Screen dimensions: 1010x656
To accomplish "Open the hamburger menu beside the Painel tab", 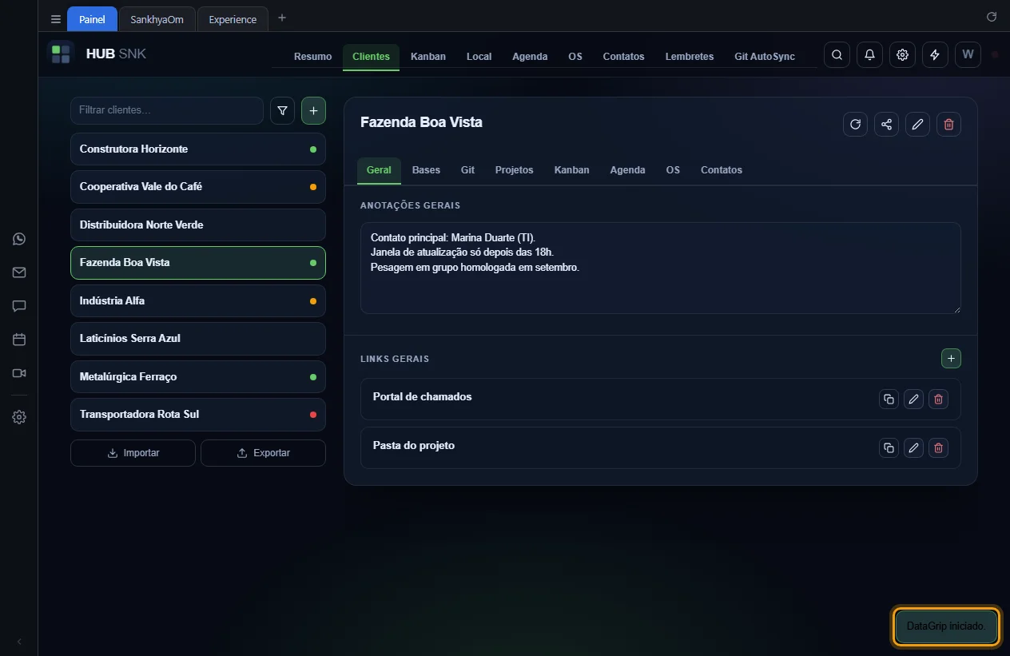I will coord(56,19).
